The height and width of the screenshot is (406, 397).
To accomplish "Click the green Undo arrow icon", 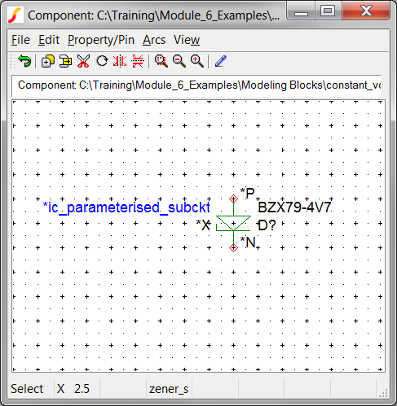I will [24, 61].
